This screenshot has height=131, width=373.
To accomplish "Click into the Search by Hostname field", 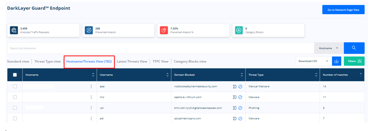I will click(x=160, y=48).
